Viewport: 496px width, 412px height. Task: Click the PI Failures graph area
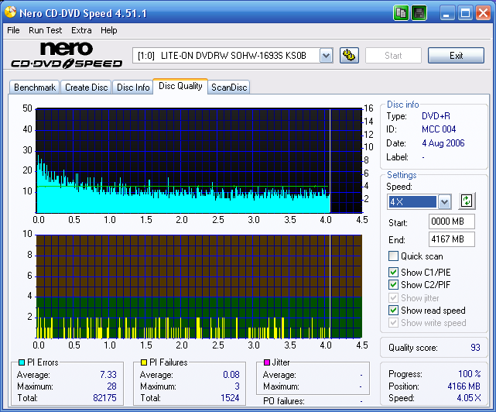[199, 287]
